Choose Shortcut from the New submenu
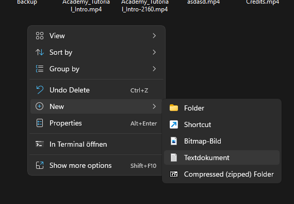Viewport: 294px width, 204px height. pyautogui.click(x=222, y=124)
